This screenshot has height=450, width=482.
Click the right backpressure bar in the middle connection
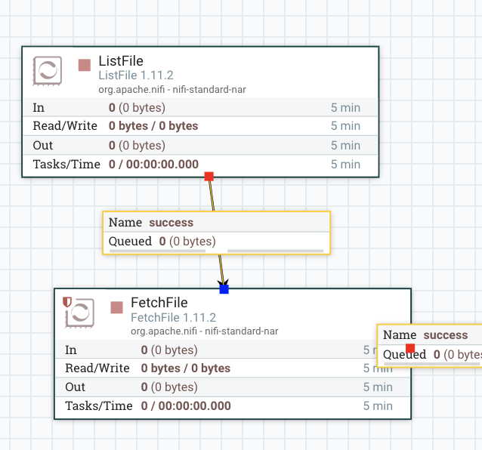coord(275,250)
